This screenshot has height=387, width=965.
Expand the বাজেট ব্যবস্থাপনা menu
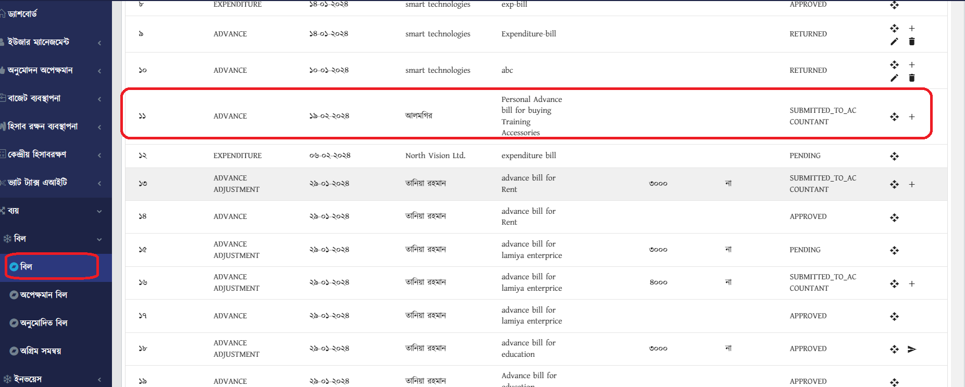56,98
